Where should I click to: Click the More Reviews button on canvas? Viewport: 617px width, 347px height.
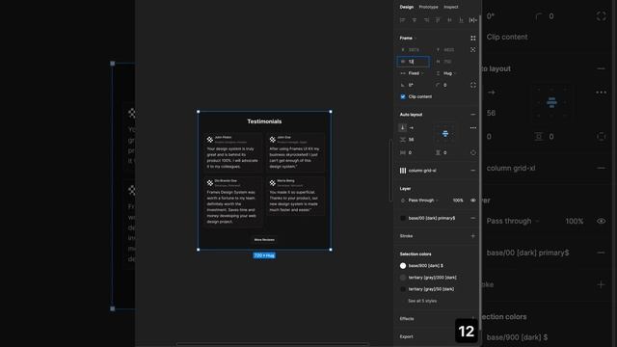tap(264, 240)
